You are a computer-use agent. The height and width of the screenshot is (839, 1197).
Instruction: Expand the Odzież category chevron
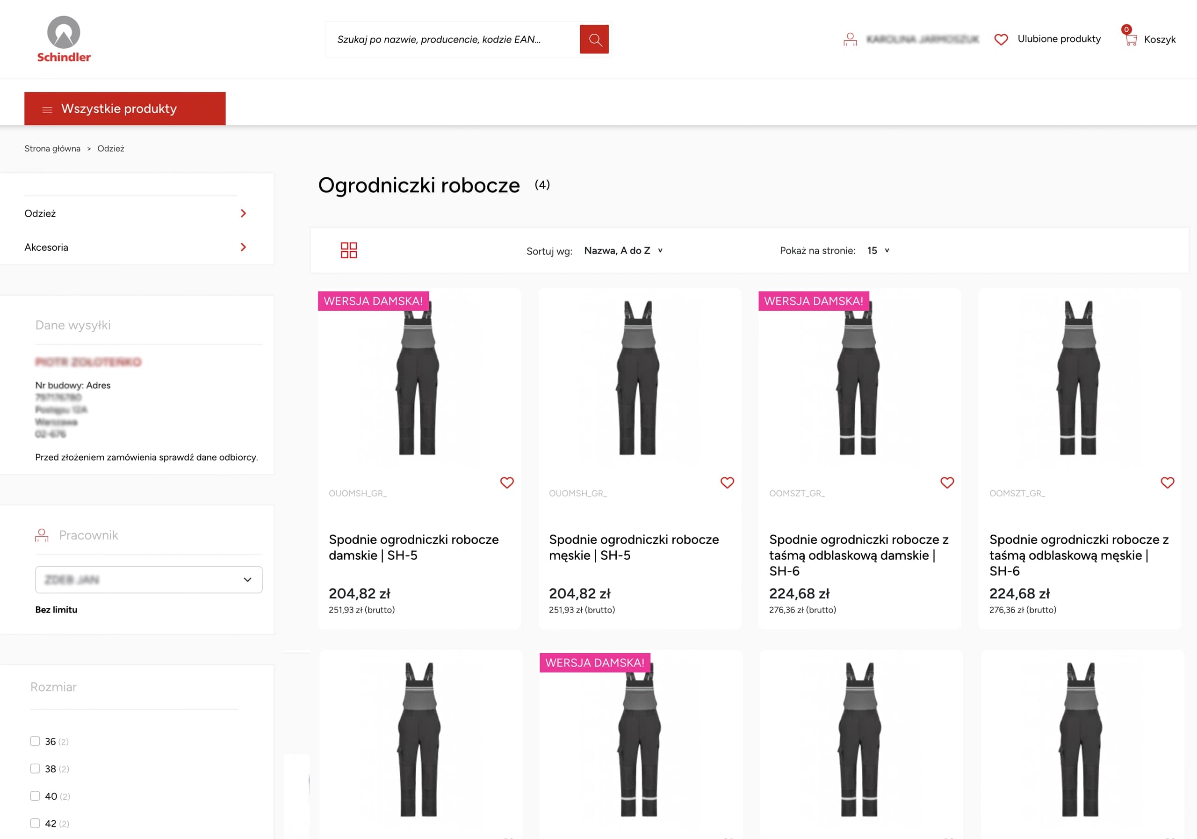pos(243,213)
